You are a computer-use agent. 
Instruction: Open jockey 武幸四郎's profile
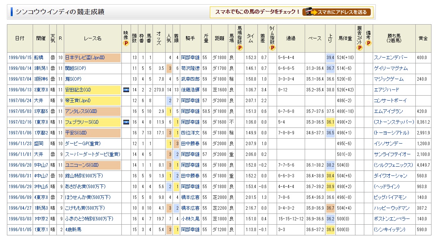[x=190, y=79]
